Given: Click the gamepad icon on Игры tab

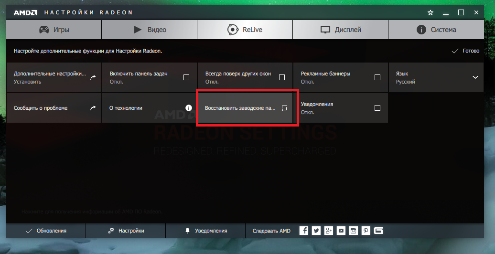Looking at the screenshot, I should [x=44, y=30].
